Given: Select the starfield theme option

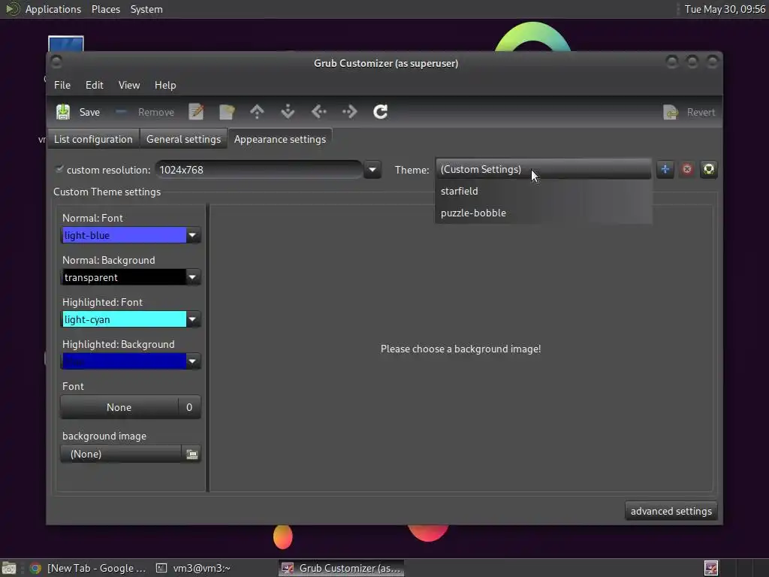Looking at the screenshot, I should [x=544, y=191].
